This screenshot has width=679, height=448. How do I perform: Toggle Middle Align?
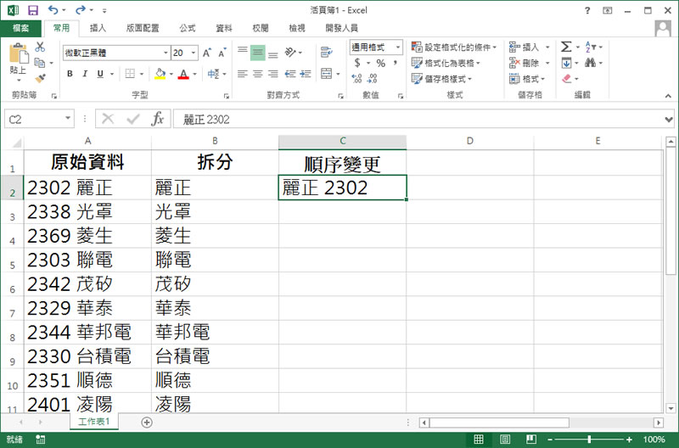point(258,53)
